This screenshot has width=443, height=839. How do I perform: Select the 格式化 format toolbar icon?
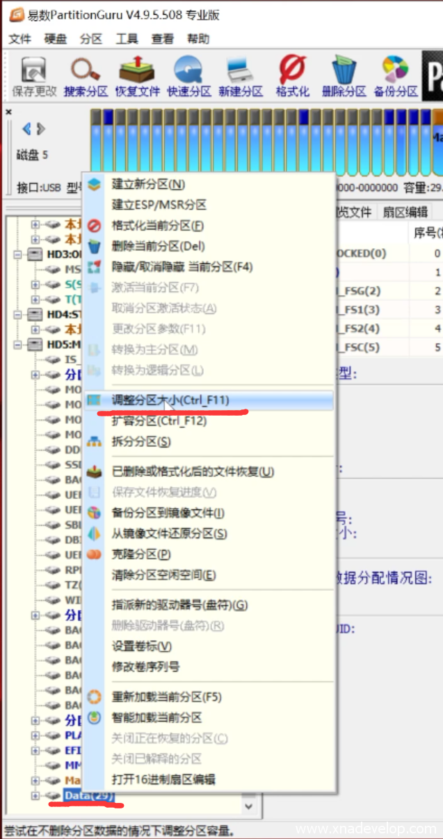(x=292, y=76)
